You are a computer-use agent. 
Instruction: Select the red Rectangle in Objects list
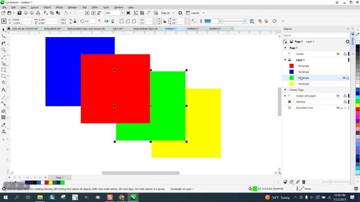(x=304, y=66)
